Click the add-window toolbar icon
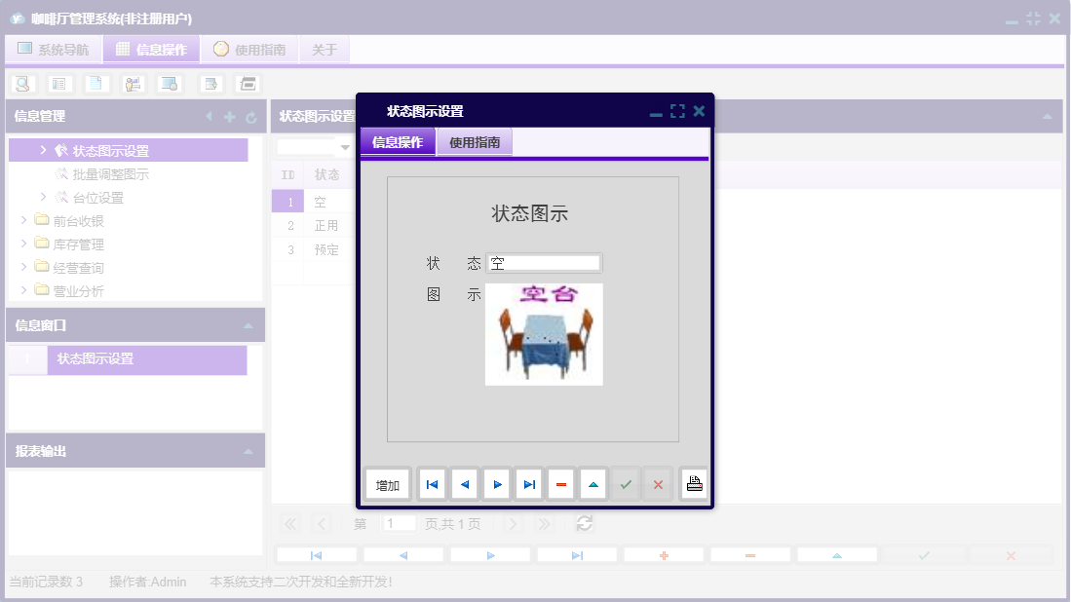 coord(210,83)
